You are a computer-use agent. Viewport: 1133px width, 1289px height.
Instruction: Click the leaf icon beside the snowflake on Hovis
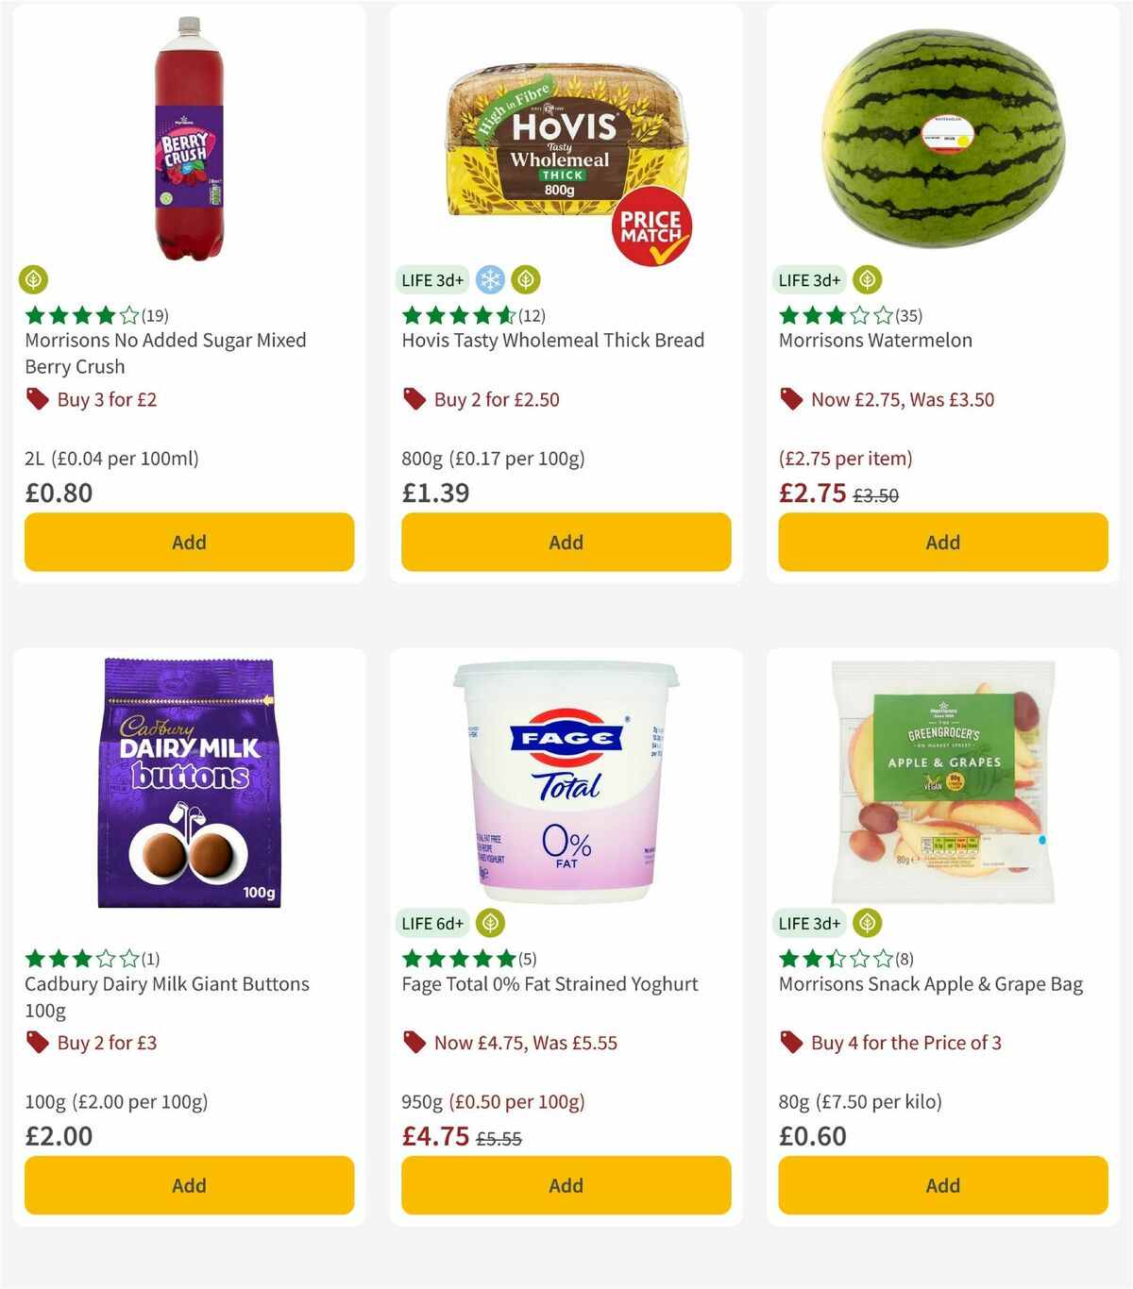[525, 279]
